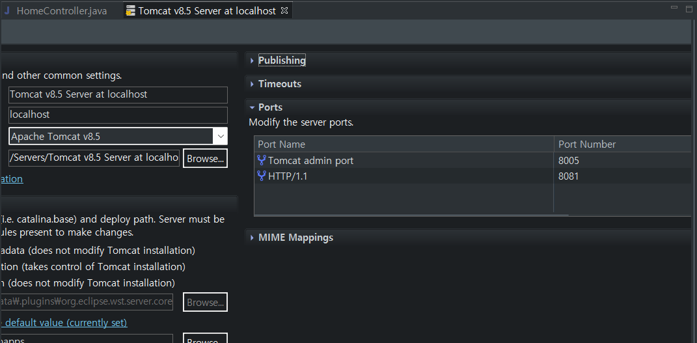Click the port number 8081 cell
Screen dimensions: 697x343
(569, 176)
